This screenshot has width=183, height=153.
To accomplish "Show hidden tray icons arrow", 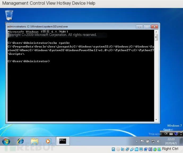I will coord(137,141).
